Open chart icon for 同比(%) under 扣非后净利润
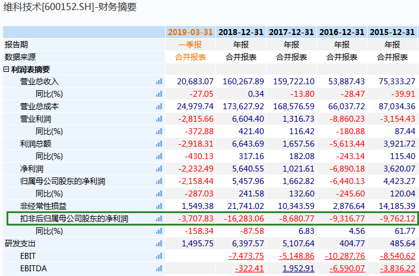This screenshot has width=419, height=276. 159,231
